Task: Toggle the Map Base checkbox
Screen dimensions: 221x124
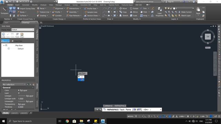Action: 6,45
